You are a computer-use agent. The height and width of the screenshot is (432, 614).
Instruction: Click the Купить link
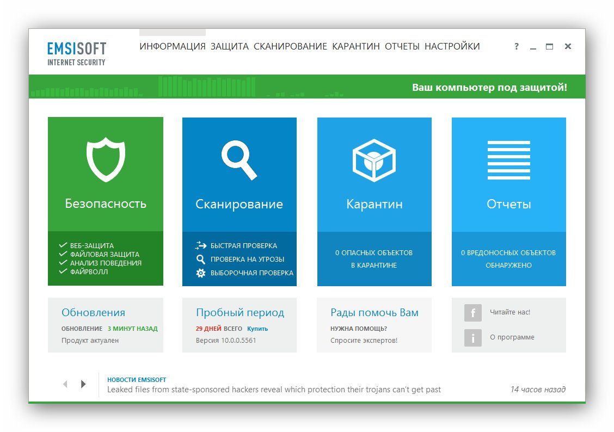pos(257,329)
